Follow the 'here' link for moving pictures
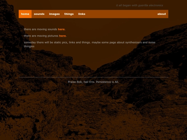The width and height of the screenshot is (187, 140). [62, 36]
